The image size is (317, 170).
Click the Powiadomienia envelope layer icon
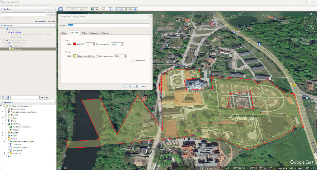pos(9,109)
